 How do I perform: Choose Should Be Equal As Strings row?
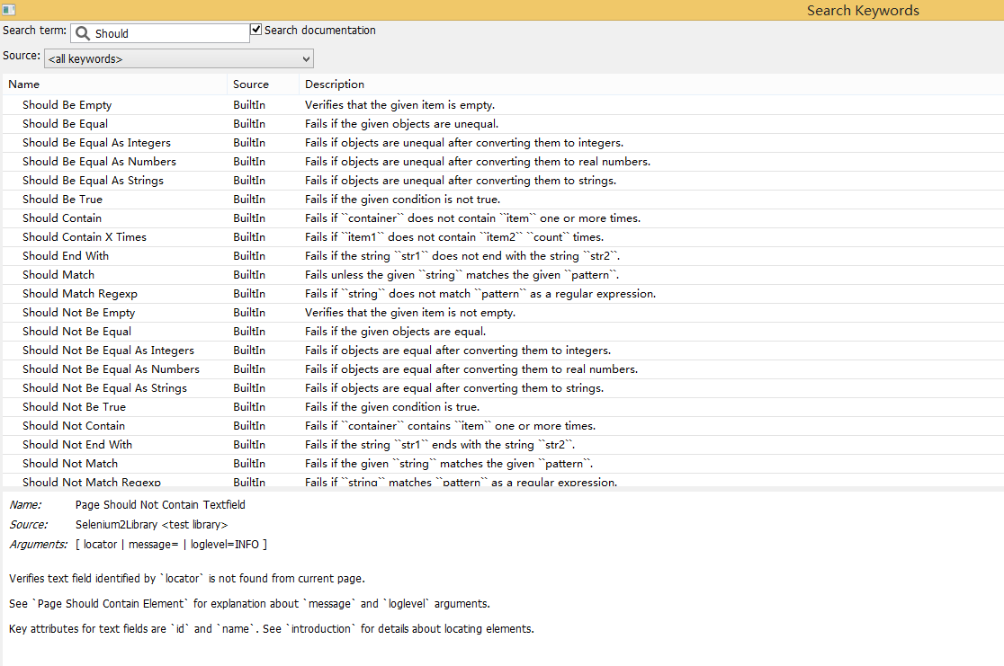(x=93, y=181)
